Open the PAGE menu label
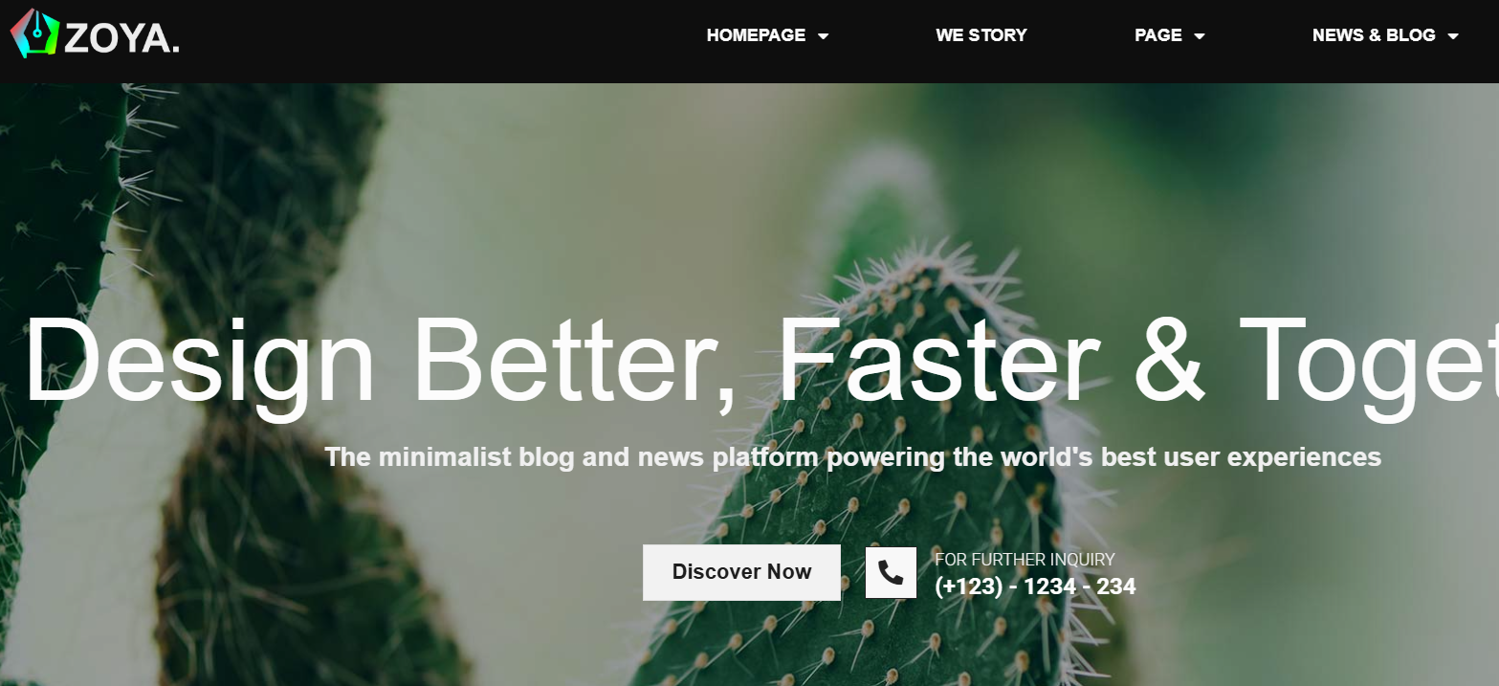Image resolution: width=1499 pixels, height=686 pixels. [x=1157, y=35]
